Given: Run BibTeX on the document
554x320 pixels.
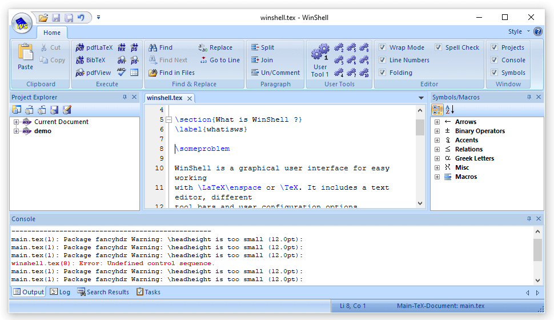Looking at the screenshot, I should [x=91, y=60].
